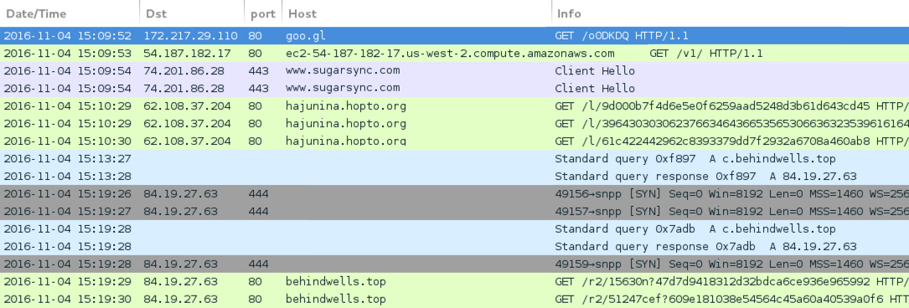Select the 49159→snpp SYN packet row
The height and width of the screenshot is (308, 909).
point(454,264)
